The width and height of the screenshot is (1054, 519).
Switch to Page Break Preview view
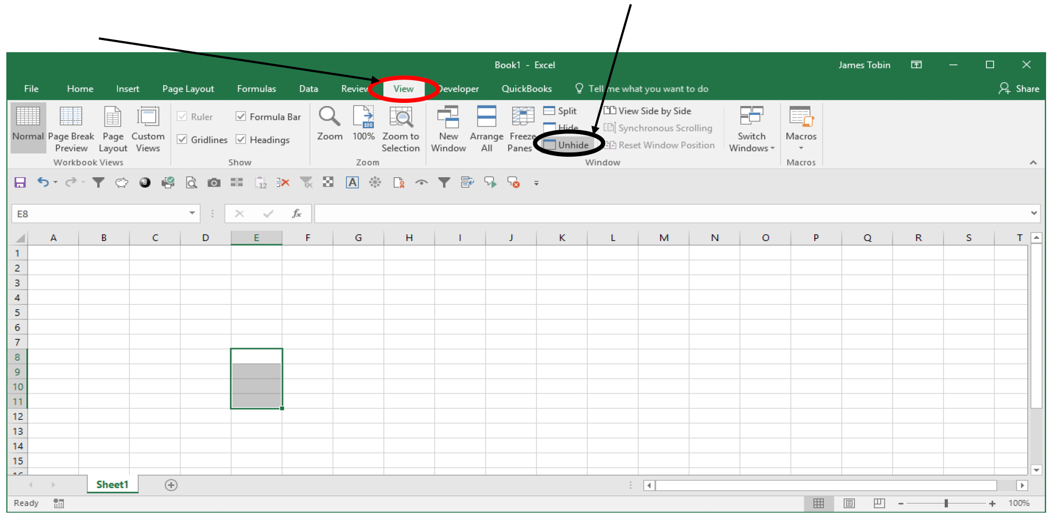(71, 129)
